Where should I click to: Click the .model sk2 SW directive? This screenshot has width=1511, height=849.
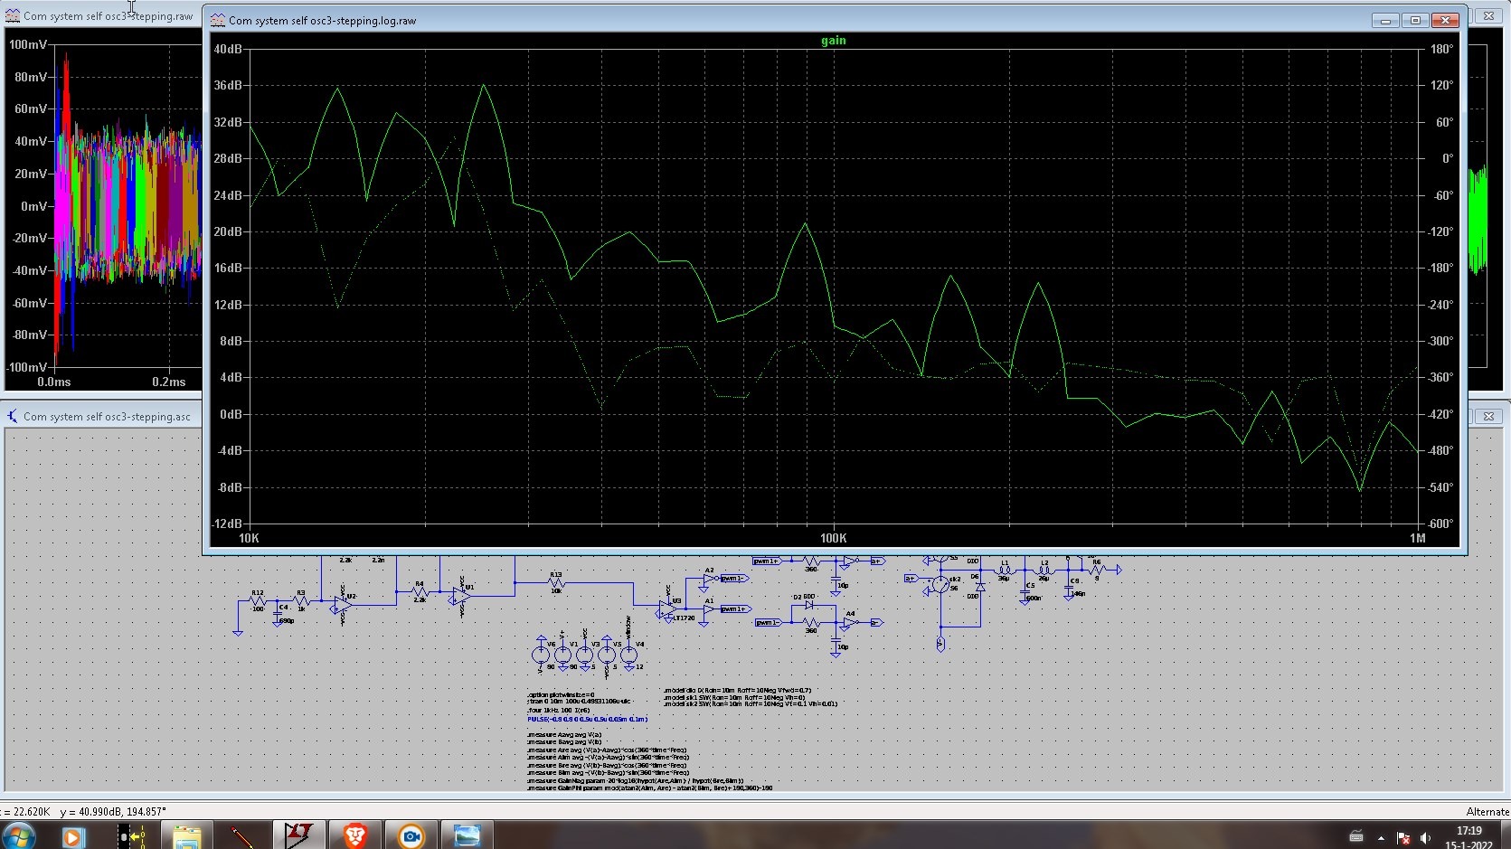point(751,703)
